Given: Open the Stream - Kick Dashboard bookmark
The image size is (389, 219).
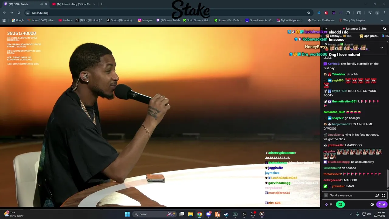Looking at the screenshot, I should 228,20.
